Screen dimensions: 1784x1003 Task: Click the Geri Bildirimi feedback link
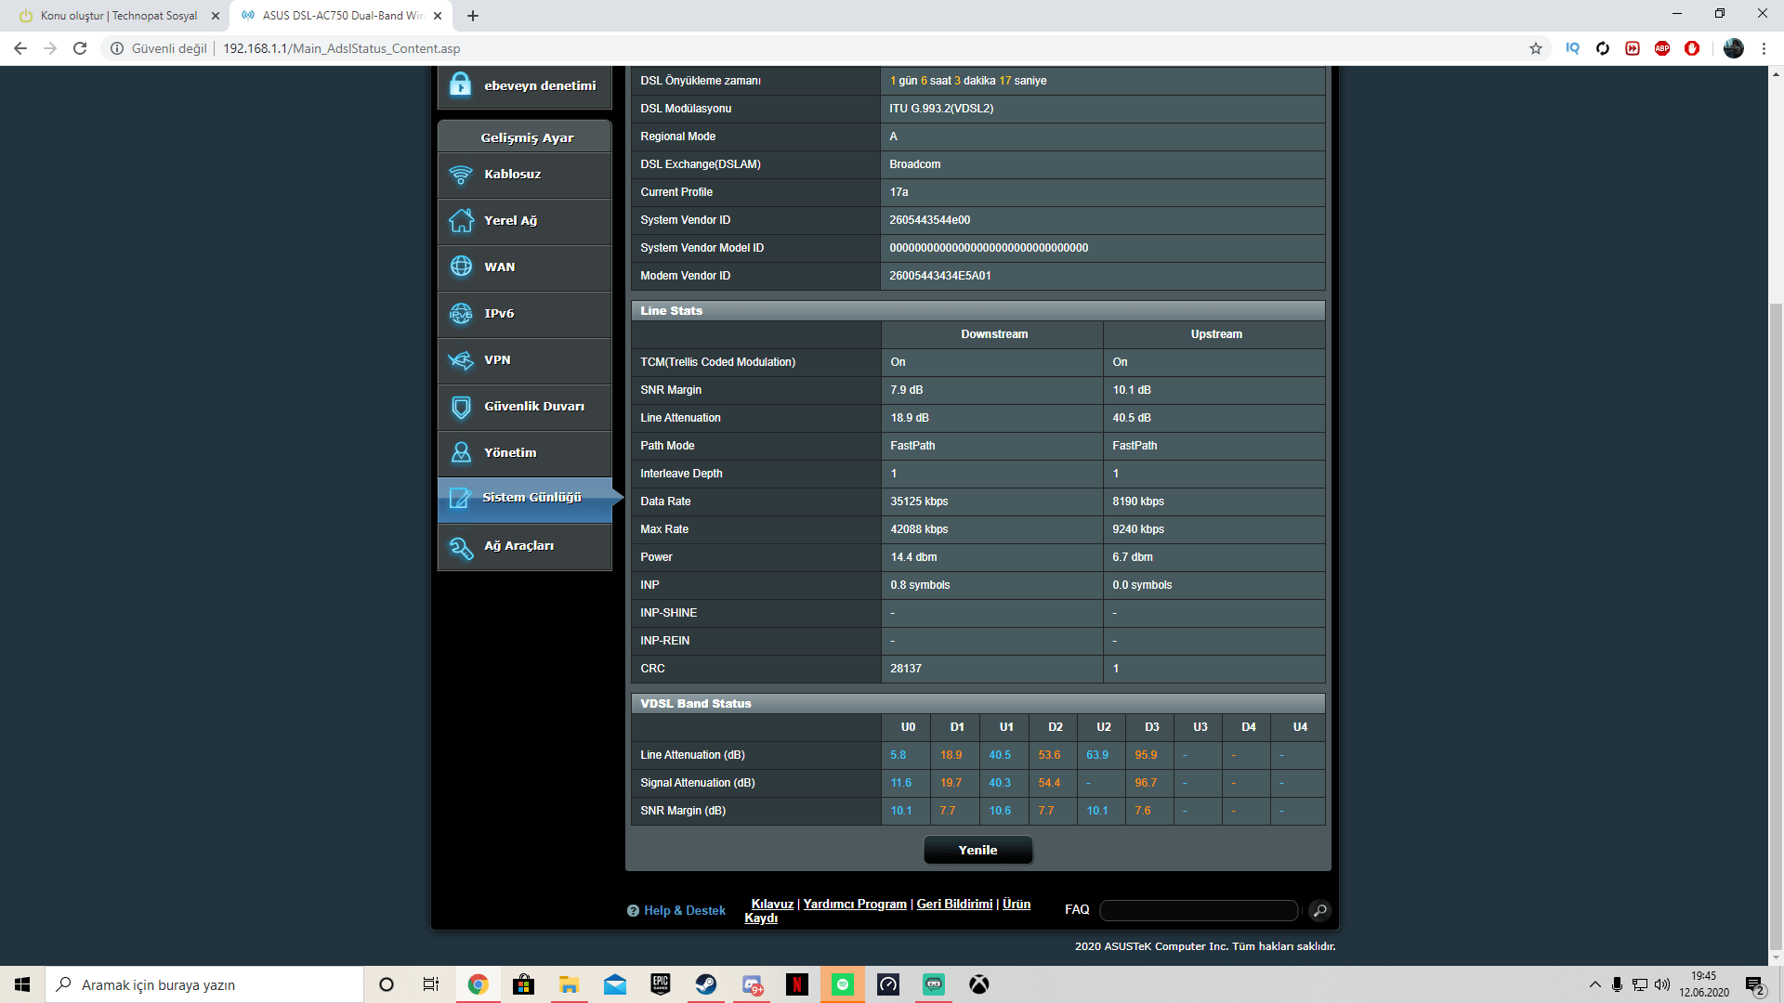tap(954, 904)
